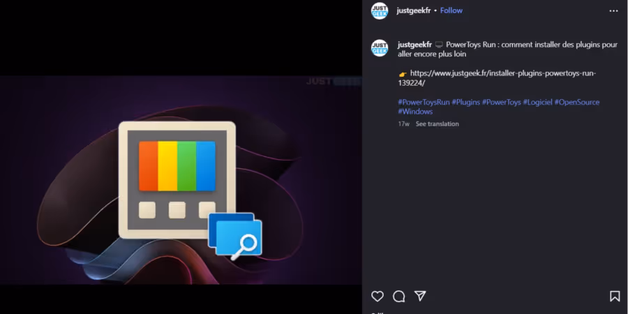Open the #PowerToys hashtag
This screenshot has height=314, width=628.
click(x=502, y=103)
